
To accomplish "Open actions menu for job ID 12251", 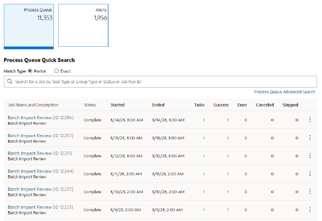I will point(310,156).
